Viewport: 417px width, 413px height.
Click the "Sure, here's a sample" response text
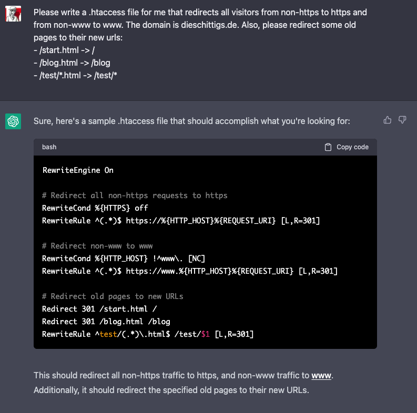tap(191, 121)
